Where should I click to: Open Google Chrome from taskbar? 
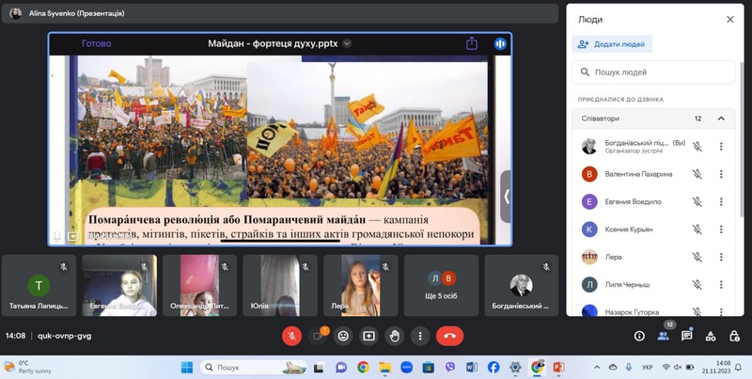click(363, 368)
